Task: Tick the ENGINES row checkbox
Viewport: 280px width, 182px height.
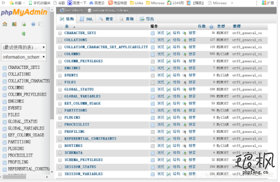Action: tap(60, 68)
